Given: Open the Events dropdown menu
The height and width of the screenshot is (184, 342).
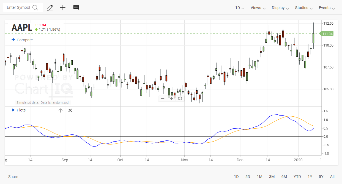Looking at the screenshot, I should coord(327,8).
